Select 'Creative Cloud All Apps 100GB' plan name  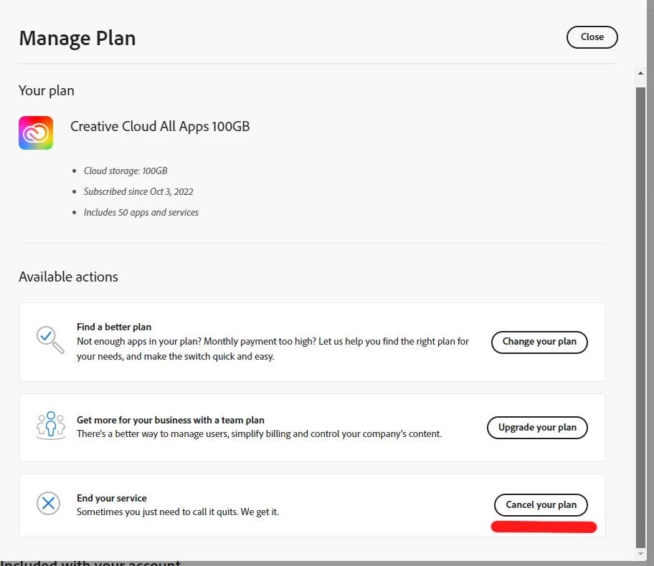(x=160, y=126)
